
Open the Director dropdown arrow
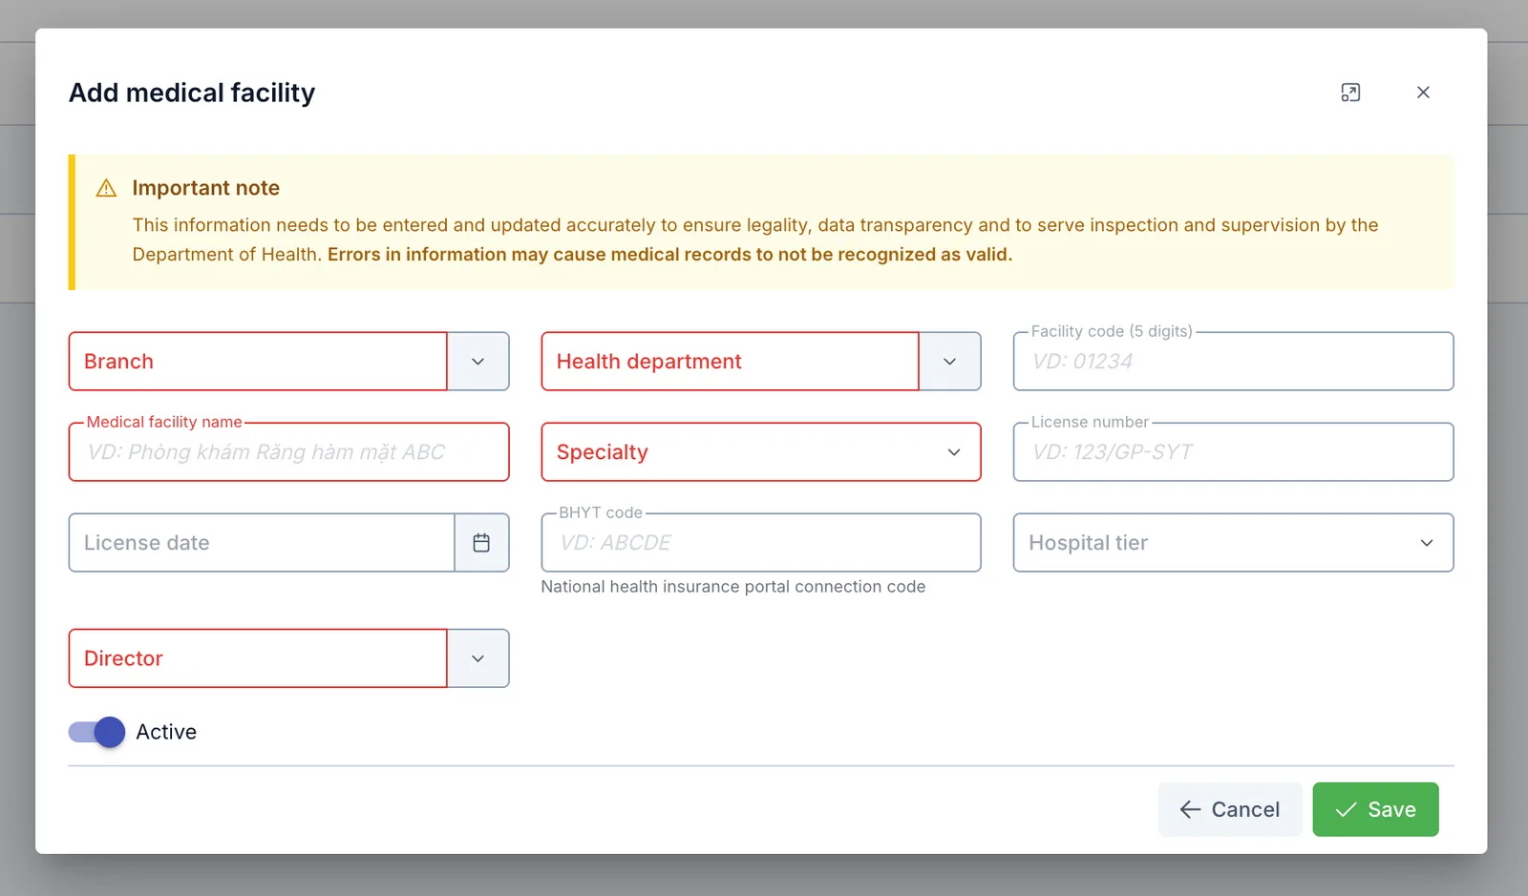coord(477,658)
